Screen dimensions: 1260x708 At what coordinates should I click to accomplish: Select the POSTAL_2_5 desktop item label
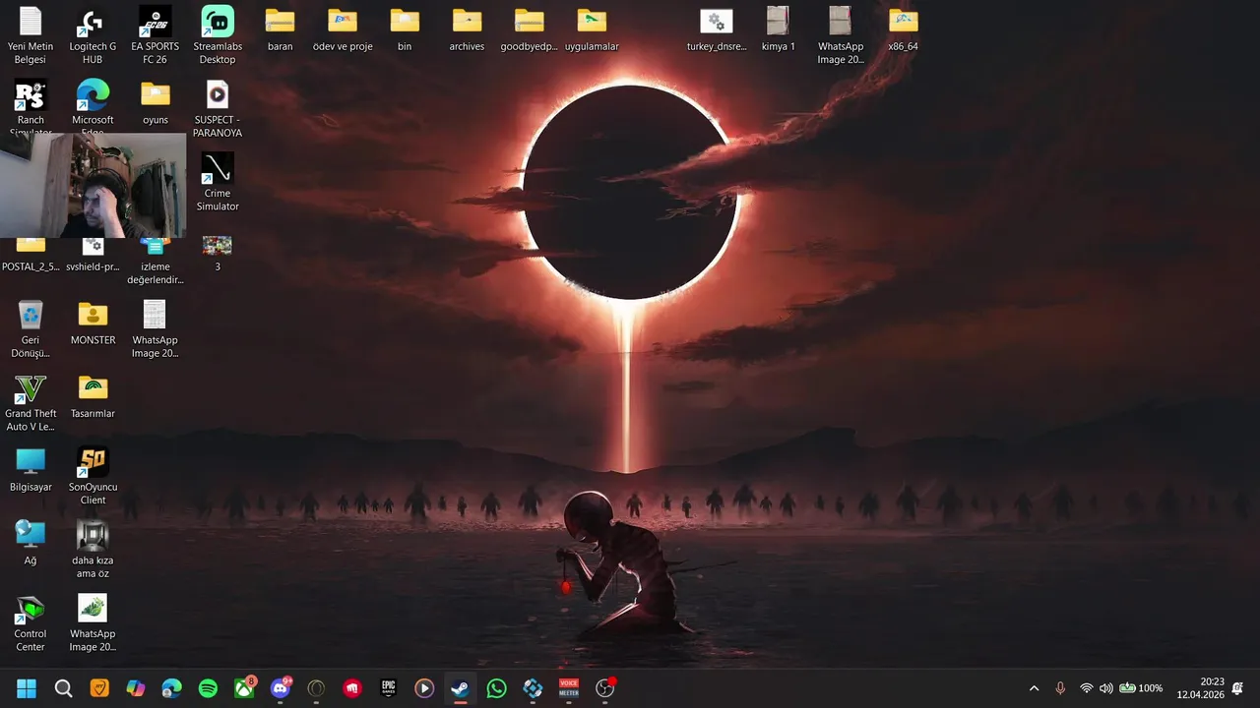coord(31,266)
